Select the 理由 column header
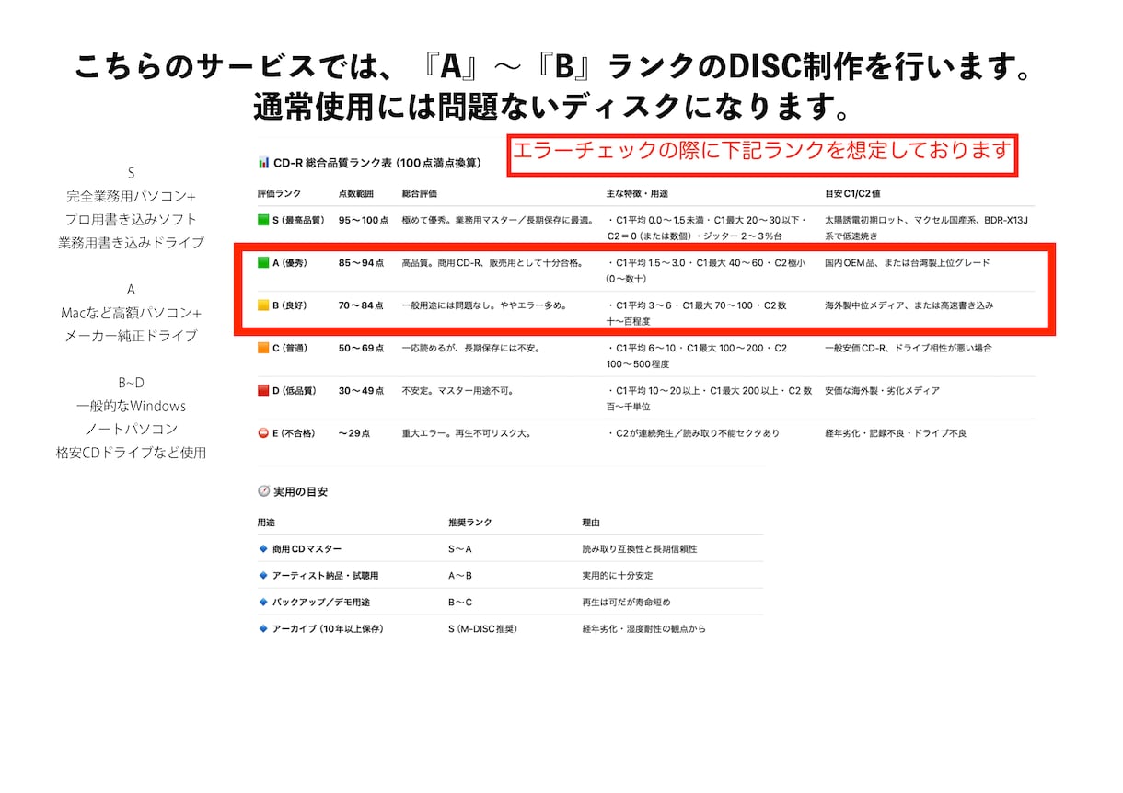Viewport: 1123px width, 793px height. pyautogui.click(x=591, y=523)
